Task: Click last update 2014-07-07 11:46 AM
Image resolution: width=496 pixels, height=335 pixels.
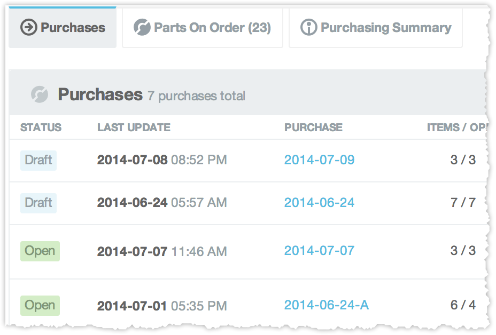Action: 162,252
